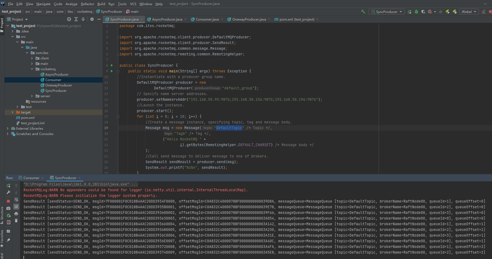Run the SyncProducer class from the gutter arrow on line 8
The height and width of the screenshot is (259, 492).
click(112, 65)
